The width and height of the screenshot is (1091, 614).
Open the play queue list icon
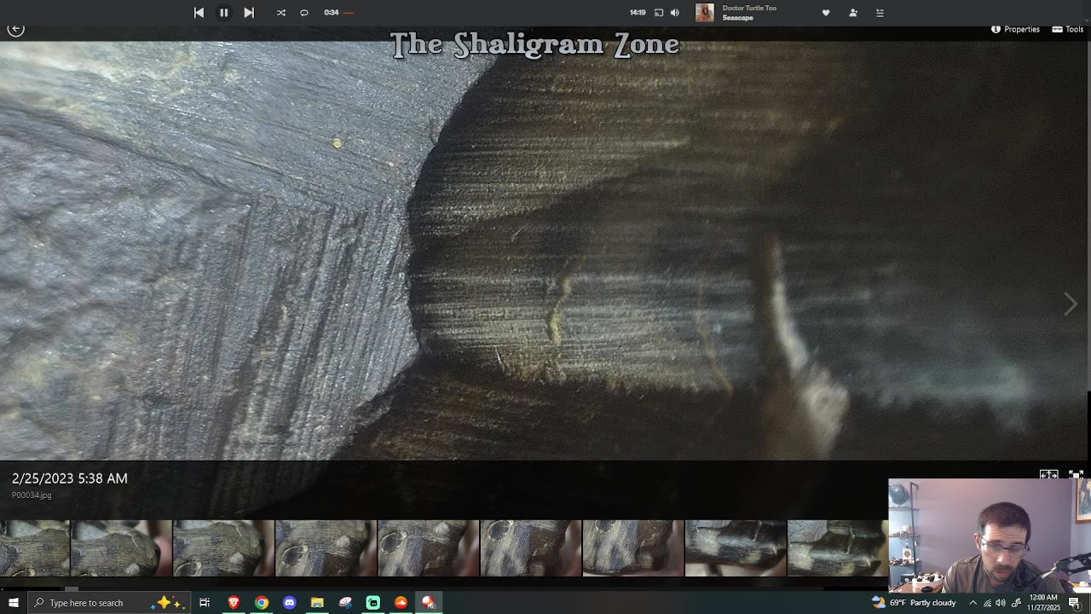coord(880,13)
